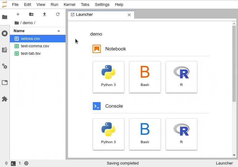Click the Upload Files icon
238x167 pixels.
[x=45, y=14]
